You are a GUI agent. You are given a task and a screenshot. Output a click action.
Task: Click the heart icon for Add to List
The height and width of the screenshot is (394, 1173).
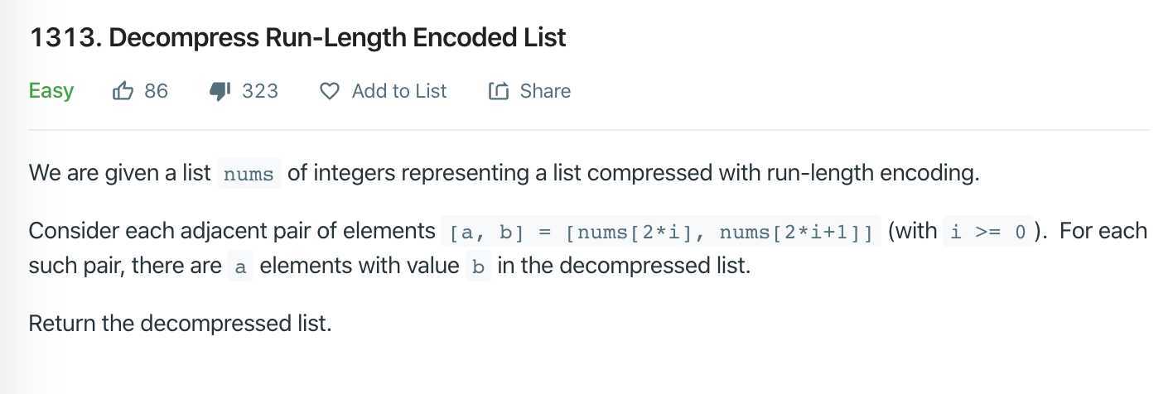(x=329, y=91)
